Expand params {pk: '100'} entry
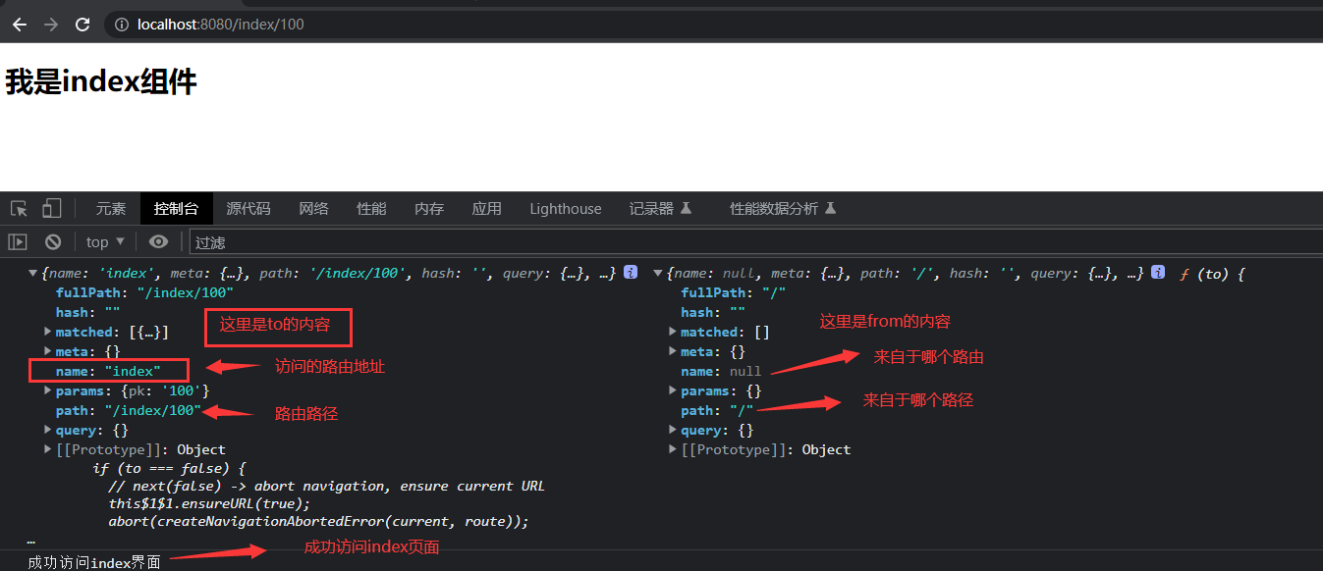Image resolution: width=1323 pixels, height=571 pixels. coord(48,390)
